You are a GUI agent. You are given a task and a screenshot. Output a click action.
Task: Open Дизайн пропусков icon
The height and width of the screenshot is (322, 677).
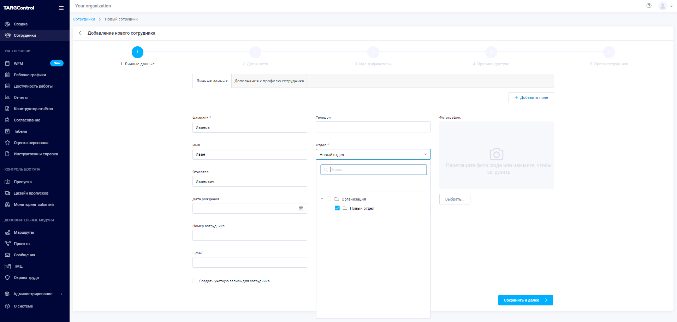click(7, 193)
